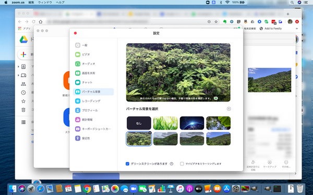This screenshot has width=313, height=195.
Task: Pick the green background color swatch in the preview
Action: pyautogui.click(x=216, y=98)
